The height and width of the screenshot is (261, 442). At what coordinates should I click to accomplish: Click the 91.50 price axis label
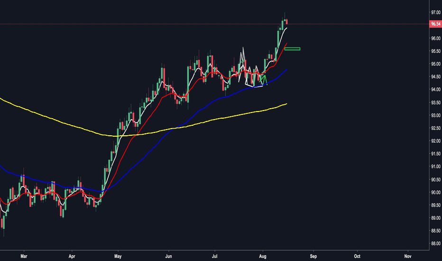pyautogui.click(x=436, y=154)
